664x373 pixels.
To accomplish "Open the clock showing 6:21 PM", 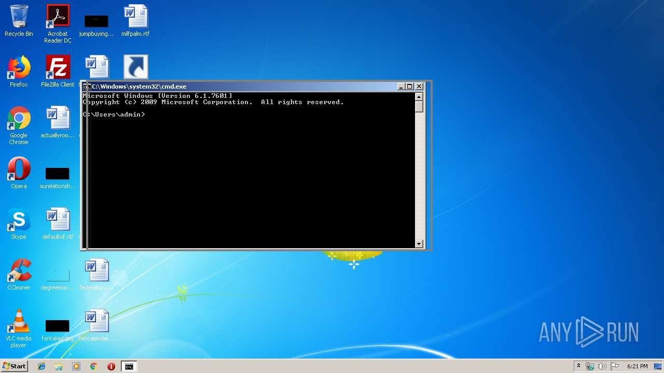I will (637, 366).
